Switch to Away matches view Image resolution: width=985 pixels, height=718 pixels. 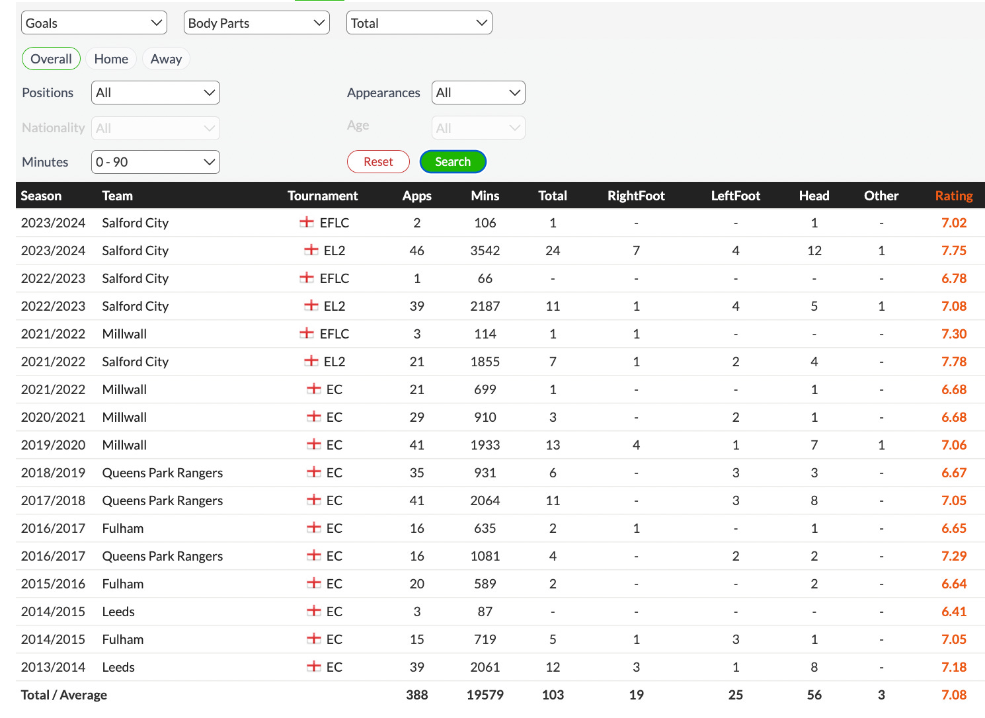point(166,59)
